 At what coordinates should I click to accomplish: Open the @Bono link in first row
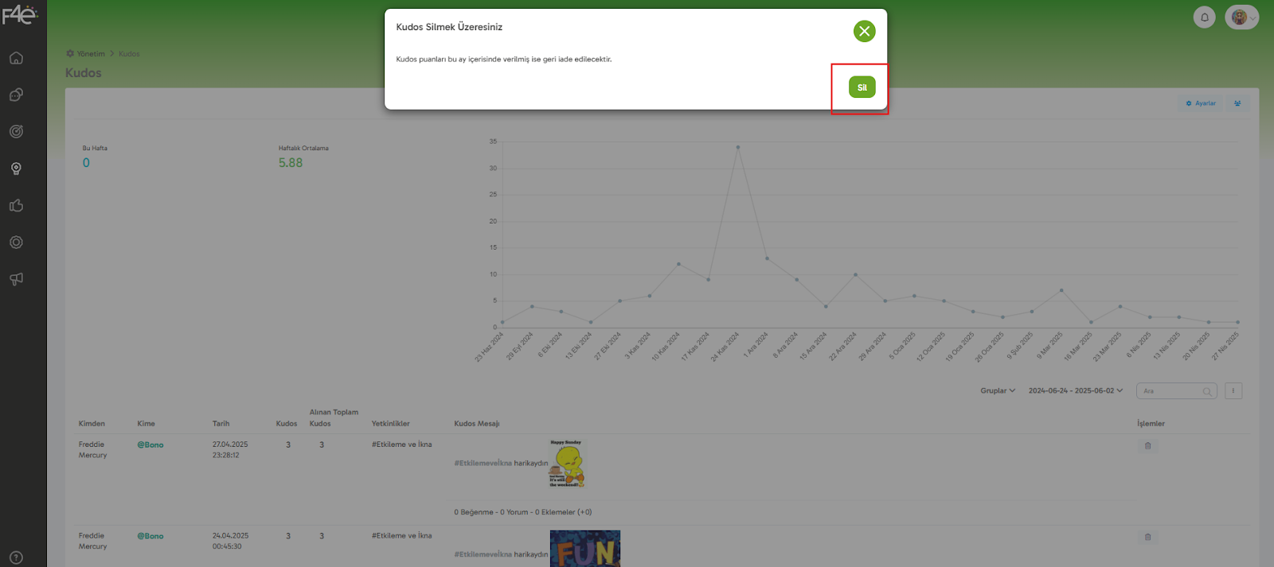[x=150, y=445]
